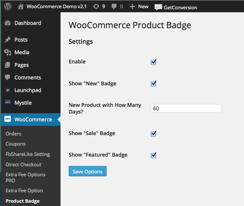The image size is (244, 206).
Task: Open the updates icon showing 9
Action: tap(96, 6)
